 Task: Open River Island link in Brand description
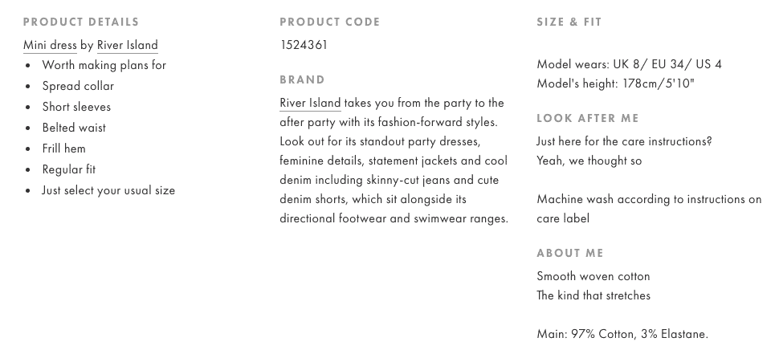[310, 103]
